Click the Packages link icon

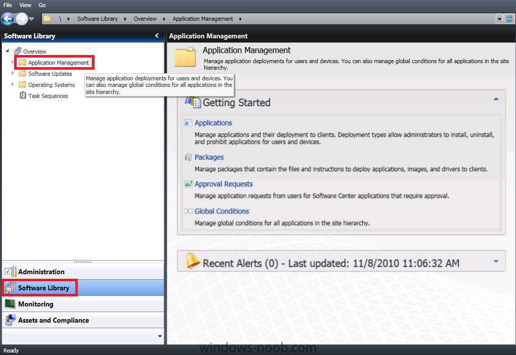tap(188, 157)
